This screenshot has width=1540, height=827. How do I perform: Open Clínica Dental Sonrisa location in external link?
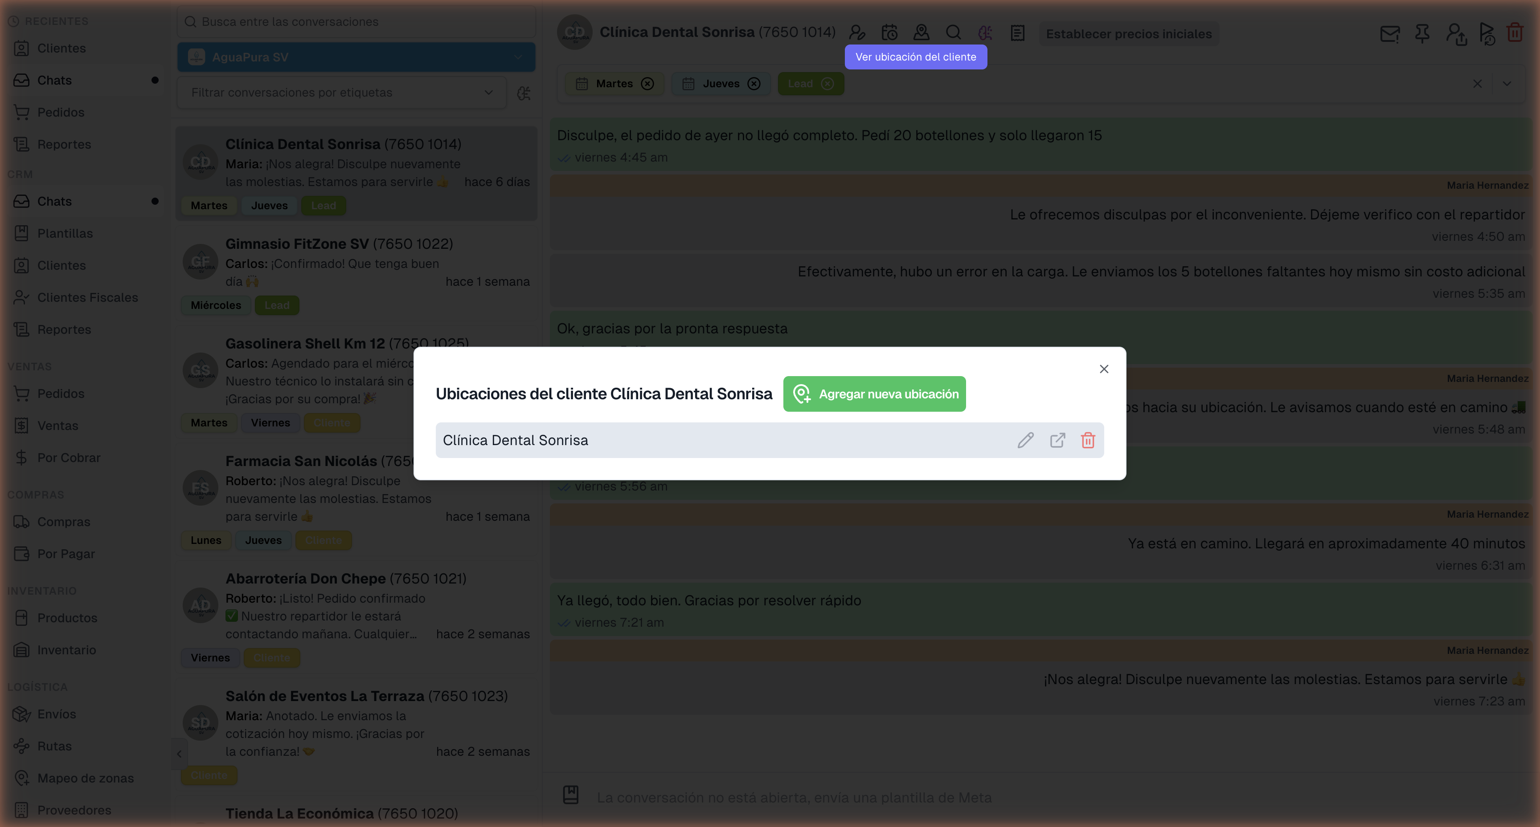[1057, 440]
